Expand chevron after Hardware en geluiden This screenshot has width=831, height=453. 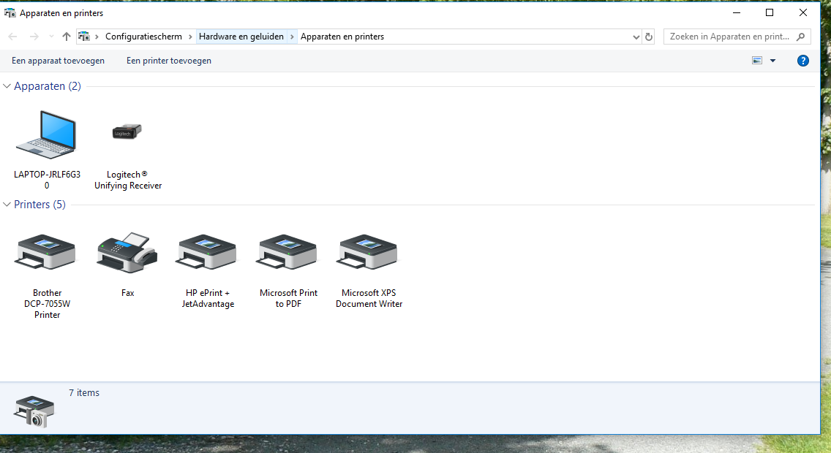point(292,37)
